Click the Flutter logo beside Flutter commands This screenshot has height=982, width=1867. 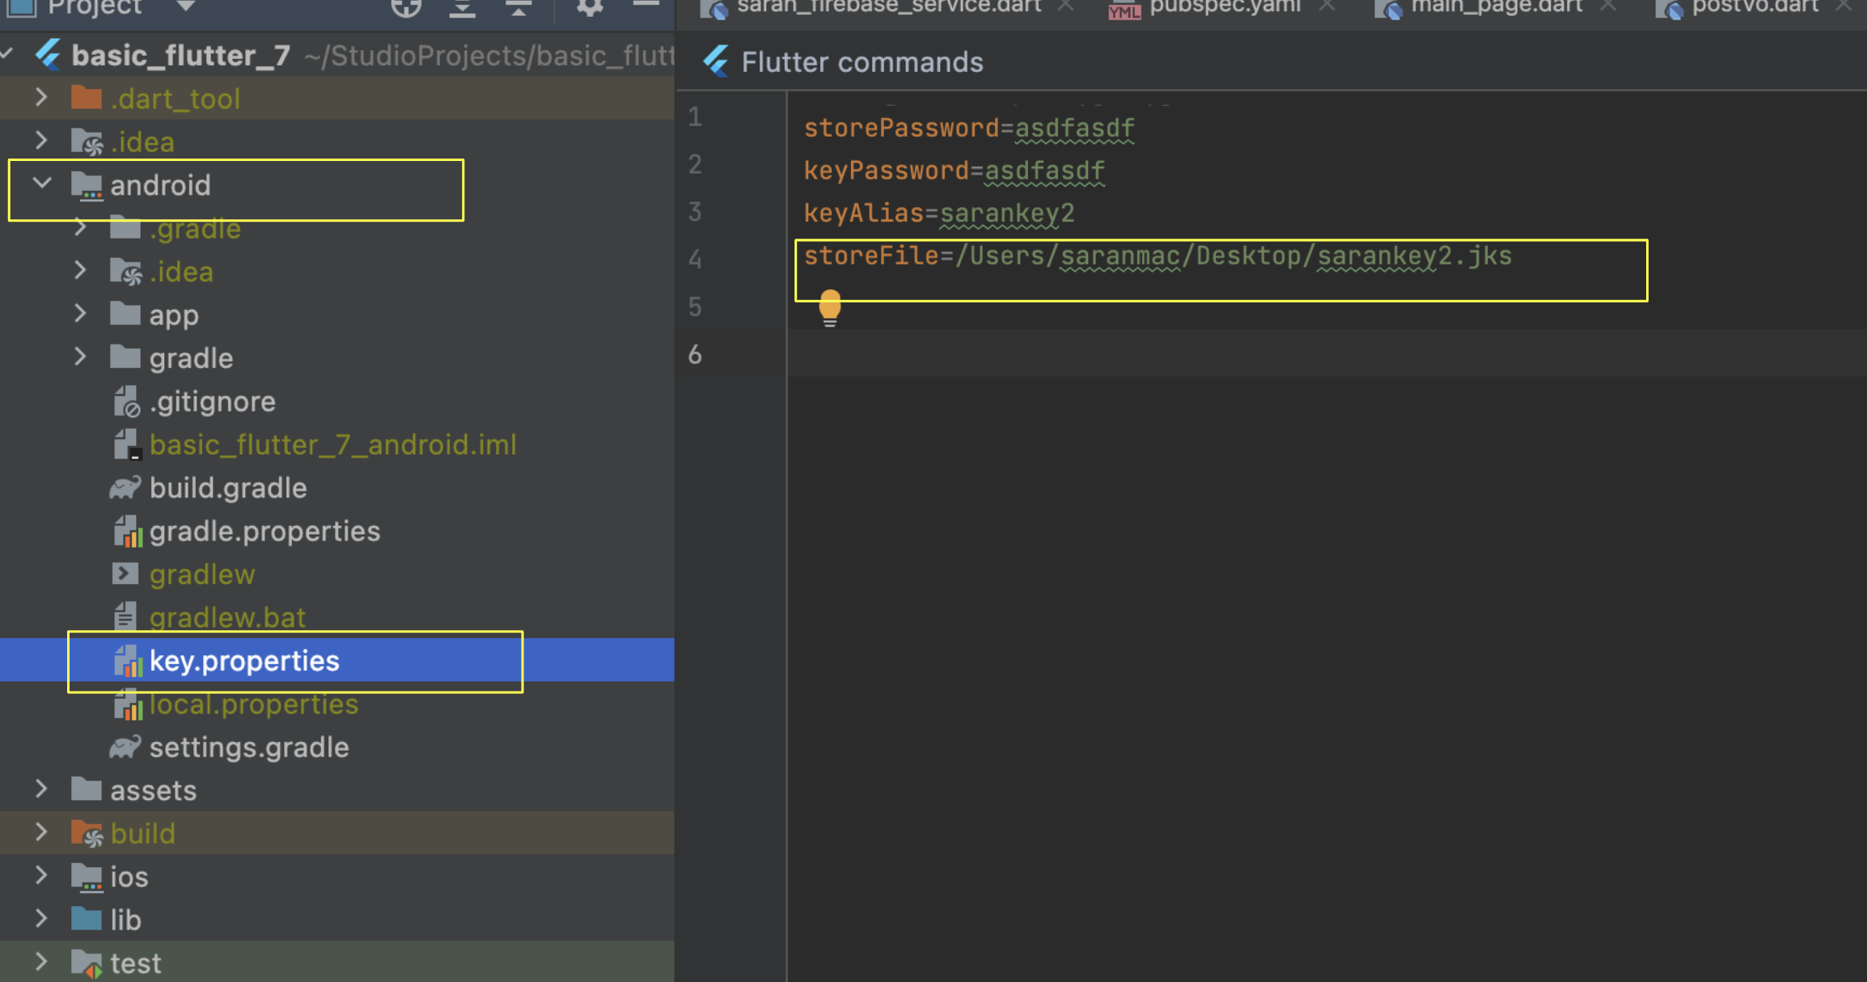[716, 61]
